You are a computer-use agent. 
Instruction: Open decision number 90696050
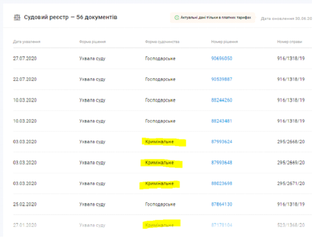point(222,59)
